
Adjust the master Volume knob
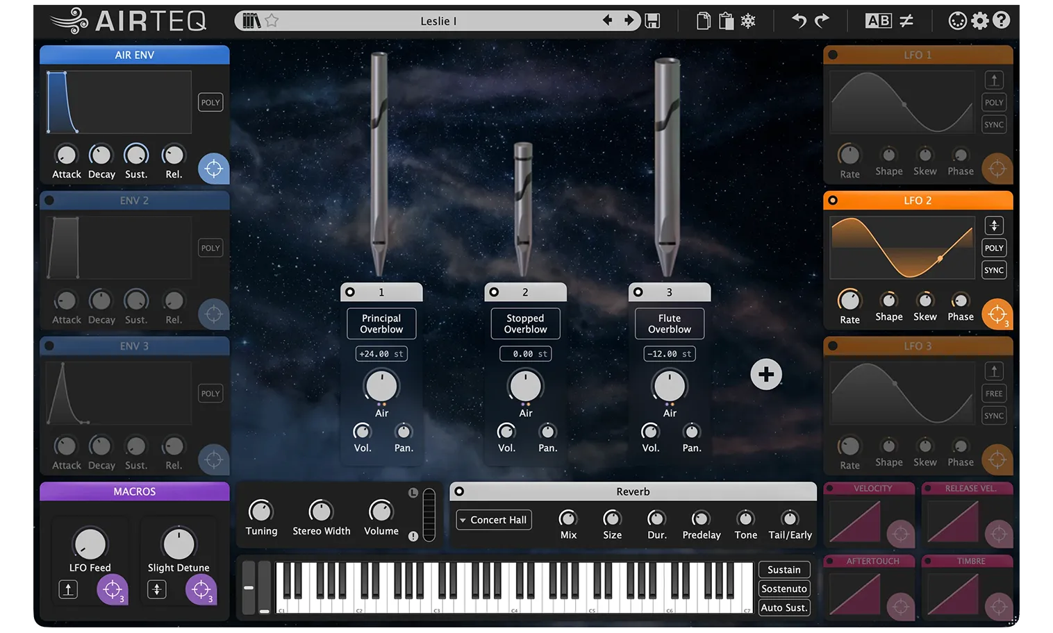coord(381,512)
